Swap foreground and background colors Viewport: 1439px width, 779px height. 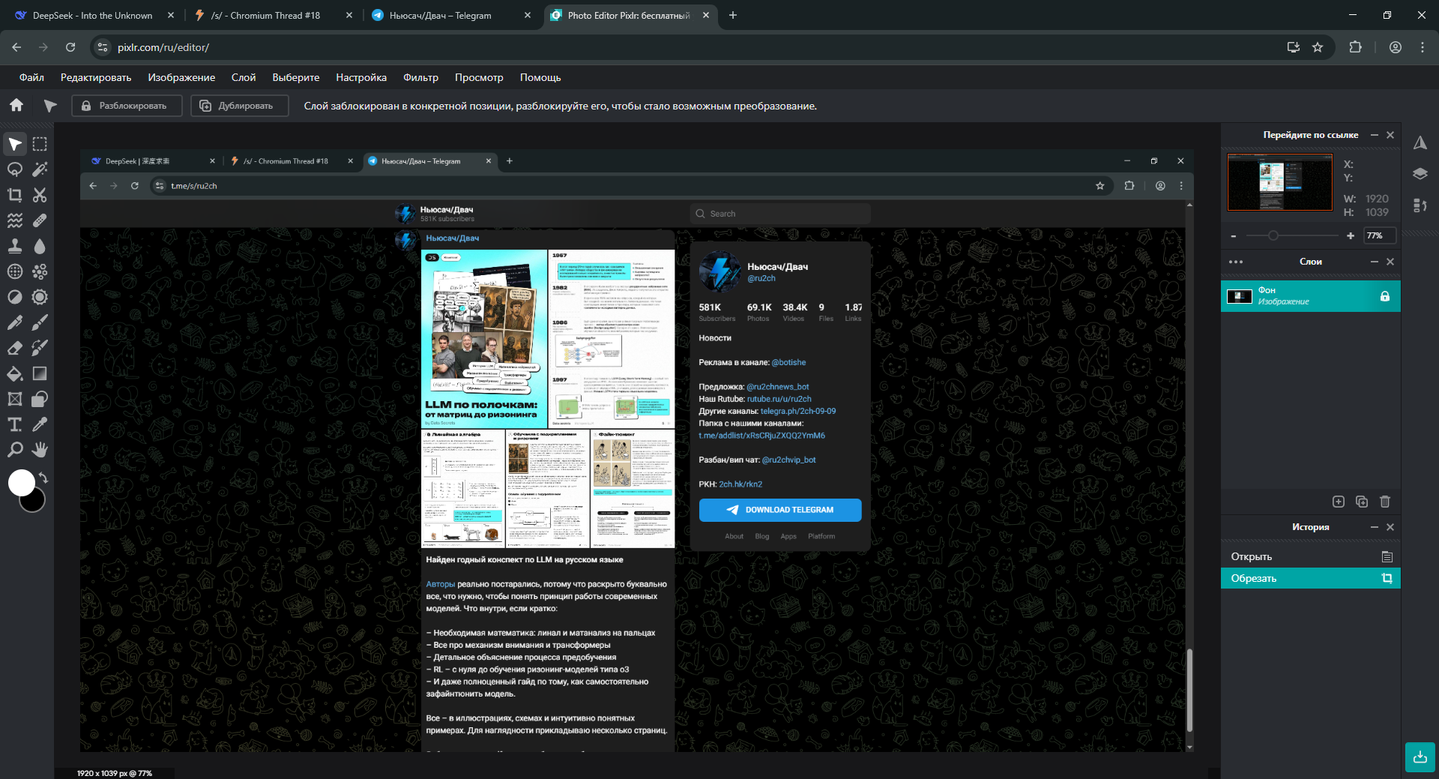43,478
